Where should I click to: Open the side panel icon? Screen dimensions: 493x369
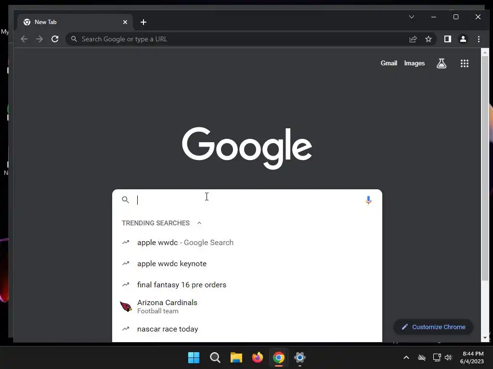447,39
